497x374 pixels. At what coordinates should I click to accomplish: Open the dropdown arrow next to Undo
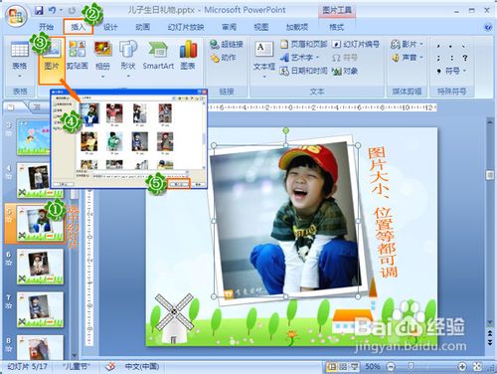click(61, 11)
